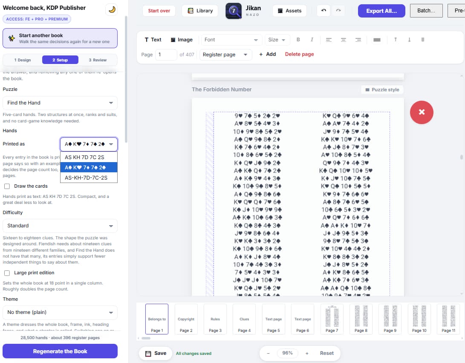Insert a Text element
The image size is (465, 363).
click(x=153, y=40)
